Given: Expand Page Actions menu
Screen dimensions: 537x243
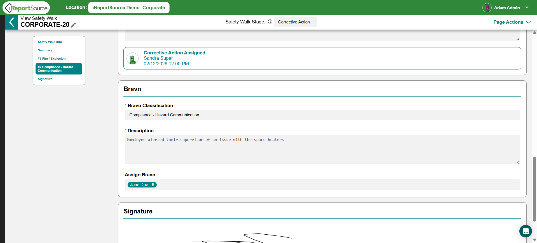Looking at the screenshot, I should point(512,22).
